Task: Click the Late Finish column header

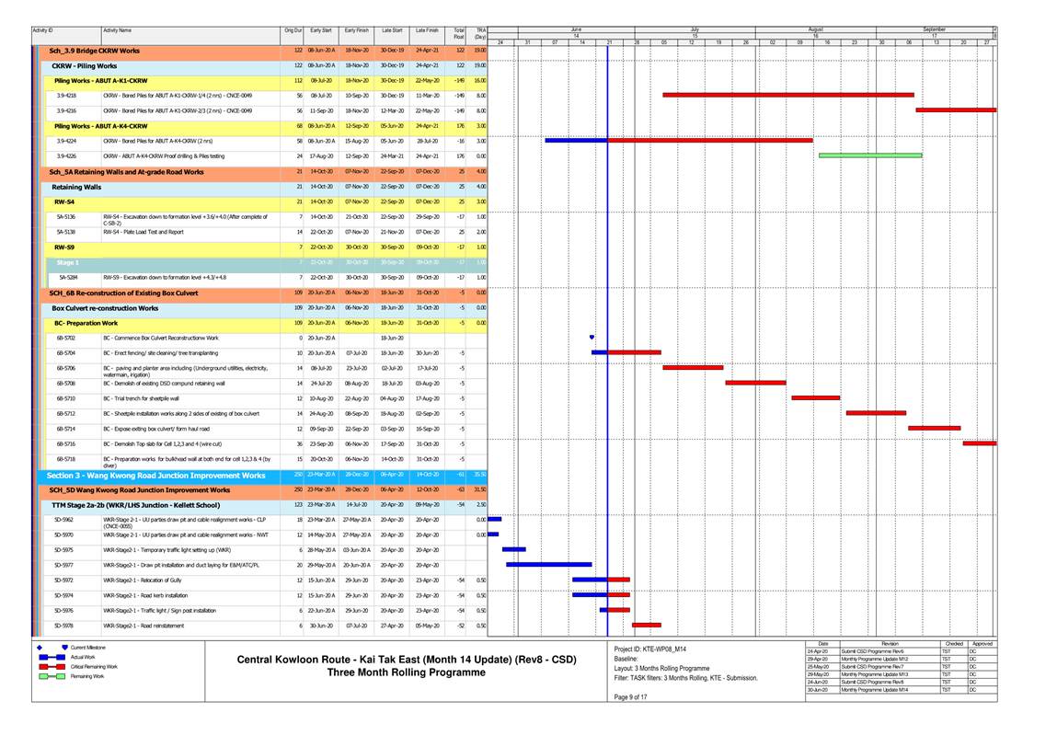Action: pos(426,30)
